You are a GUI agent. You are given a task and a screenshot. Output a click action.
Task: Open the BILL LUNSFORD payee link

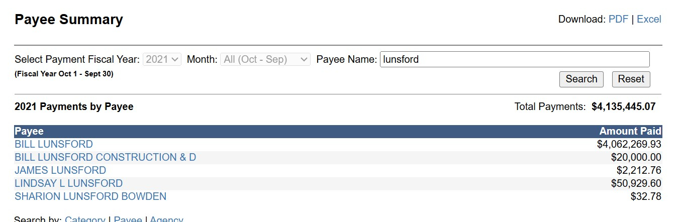pos(54,144)
